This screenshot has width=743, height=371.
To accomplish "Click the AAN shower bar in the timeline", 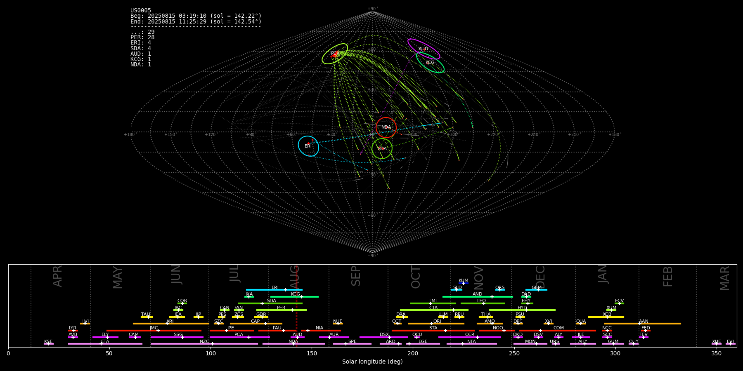I will (643, 324).
